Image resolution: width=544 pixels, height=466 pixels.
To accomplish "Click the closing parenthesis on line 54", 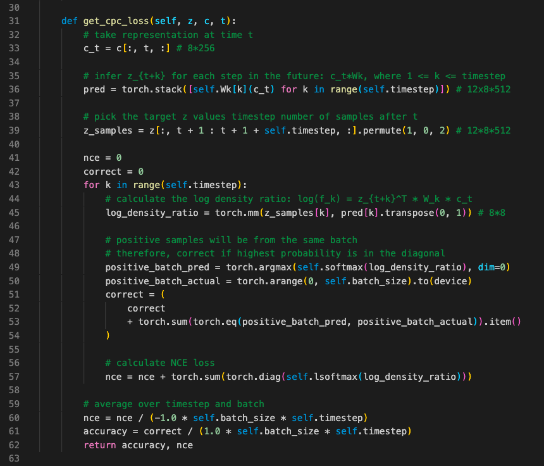I will (x=108, y=336).
